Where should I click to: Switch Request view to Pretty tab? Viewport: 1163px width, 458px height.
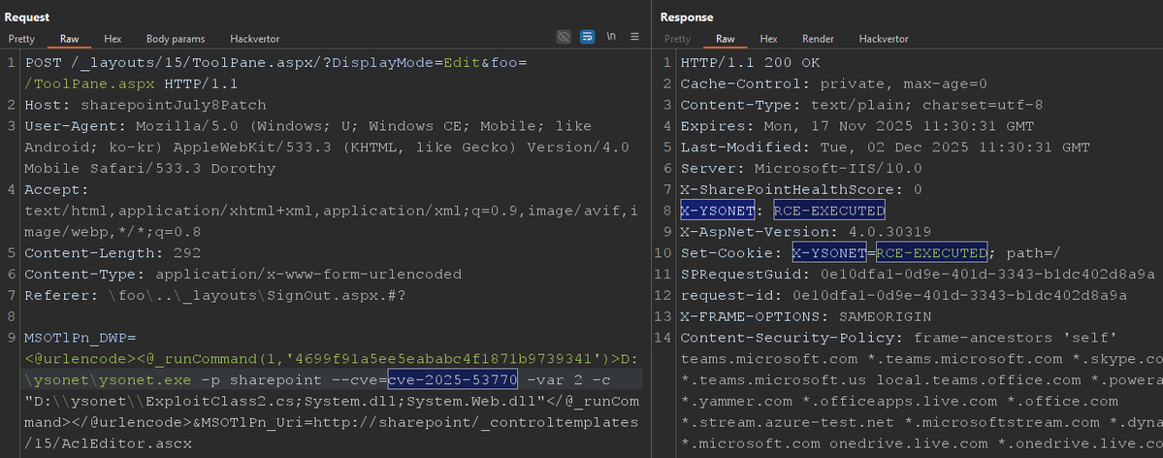(x=21, y=39)
